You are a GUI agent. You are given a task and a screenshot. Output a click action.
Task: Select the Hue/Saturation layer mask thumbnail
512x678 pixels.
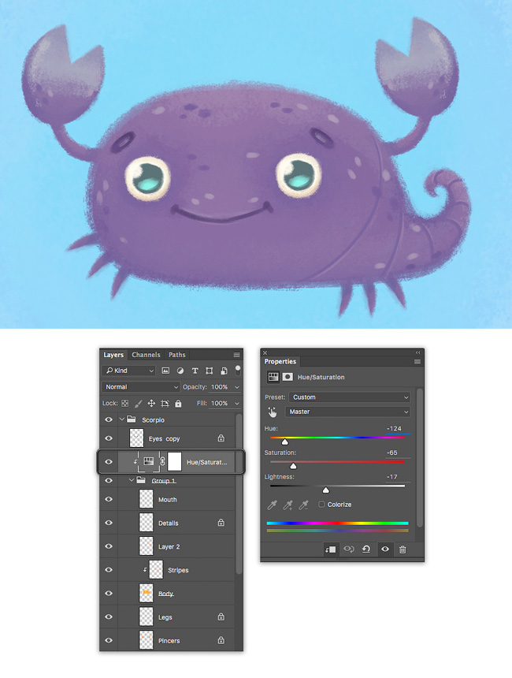175,461
